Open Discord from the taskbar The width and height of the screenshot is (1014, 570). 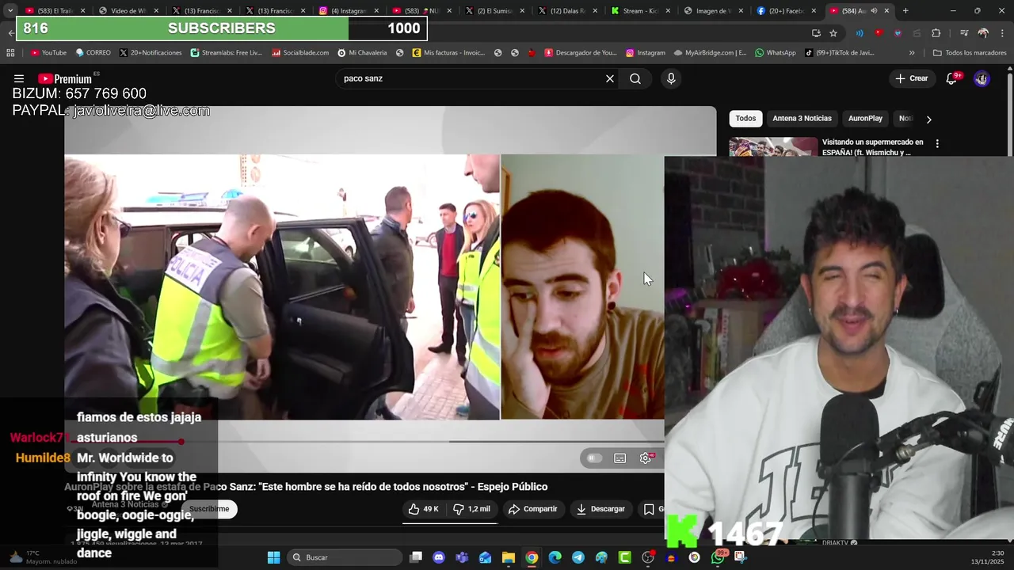(x=439, y=557)
